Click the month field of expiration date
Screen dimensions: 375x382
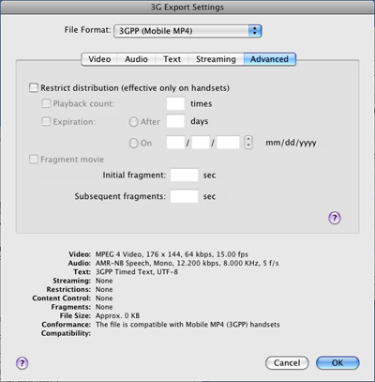(x=175, y=143)
